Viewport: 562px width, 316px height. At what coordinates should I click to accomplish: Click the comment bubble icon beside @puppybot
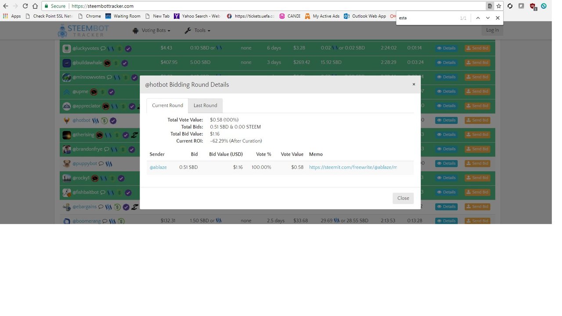click(101, 164)
